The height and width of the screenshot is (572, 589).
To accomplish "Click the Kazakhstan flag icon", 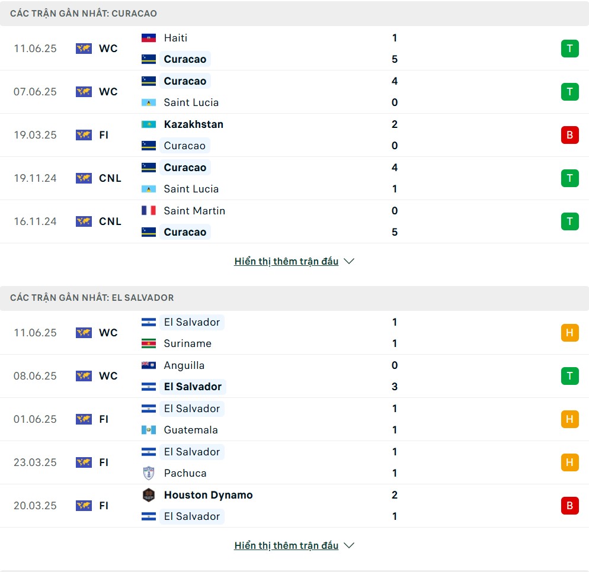I will (x=148, y=124).
